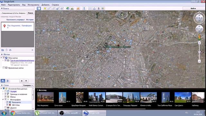Open the Редактировать menu

[14, 5]
